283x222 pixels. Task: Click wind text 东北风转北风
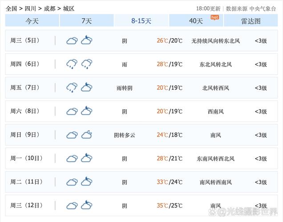click(x=216, y=64)
